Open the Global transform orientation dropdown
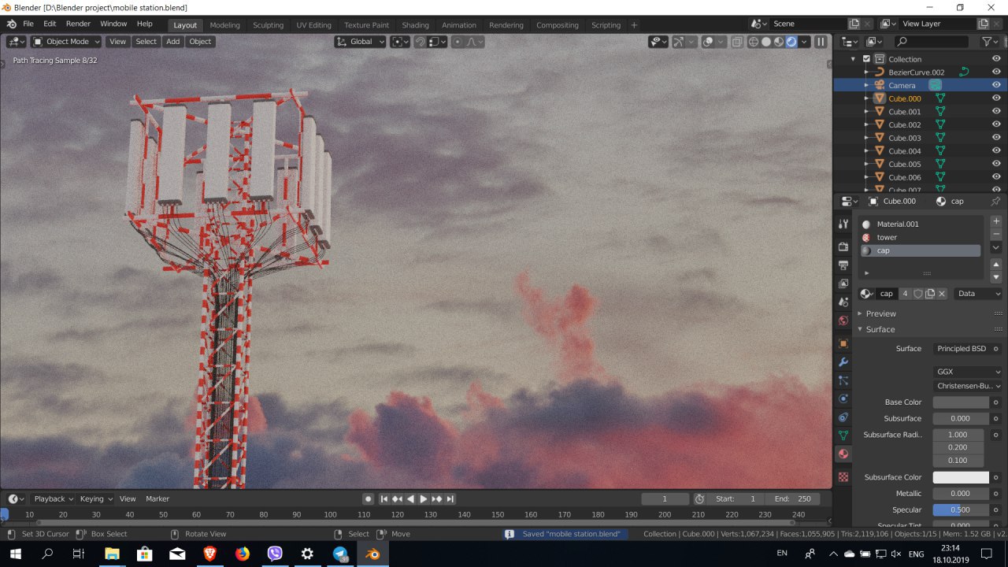 coord(361,42)
